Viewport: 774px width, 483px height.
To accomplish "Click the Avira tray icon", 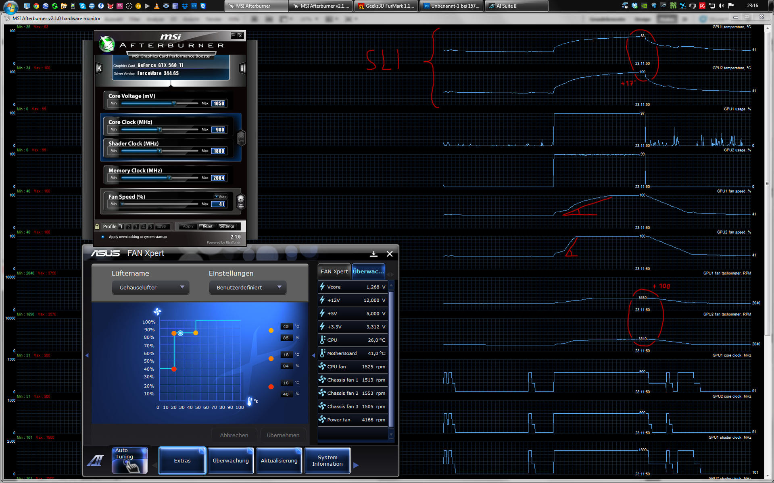I will pos(702,6).
